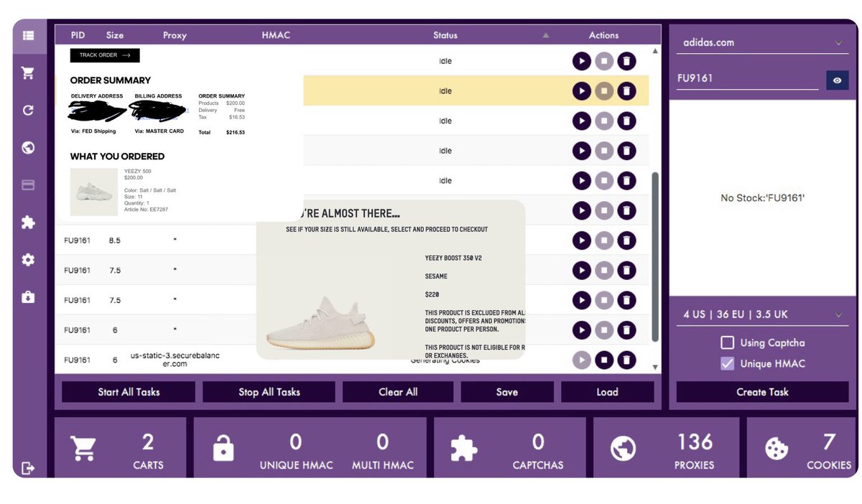This screenshot has width=862, height=504.
Task: Click the Yeezy 500 product thumbnail
Action: [x=94, y=192]
